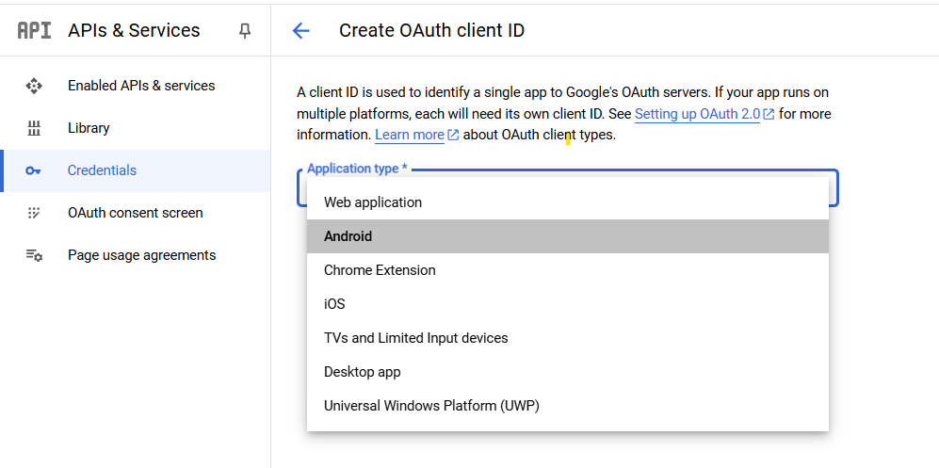The width and height of the screenshot is (939, 468).
Task: Click the pin icon beside APIs & Services
Action: [245, 31]
